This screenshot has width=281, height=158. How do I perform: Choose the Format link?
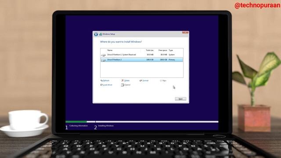click(x=145, y=81)
